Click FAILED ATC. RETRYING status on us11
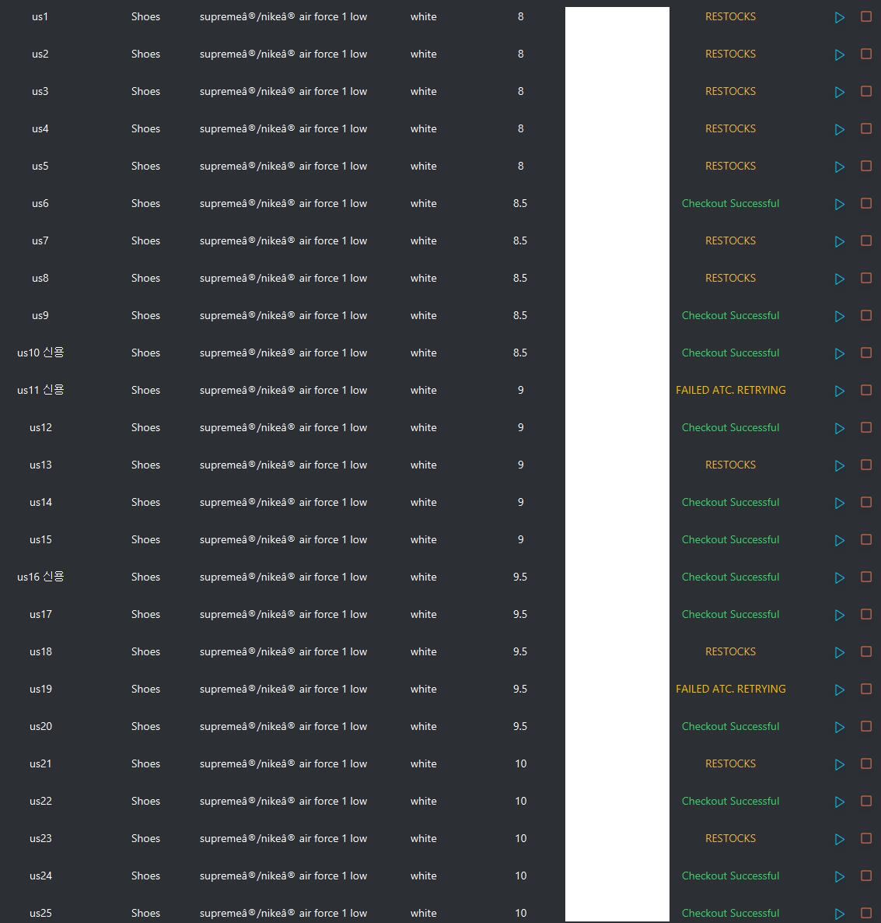This screenshot has height=923, width=881. pyautogui.click(x=730, y=390)
